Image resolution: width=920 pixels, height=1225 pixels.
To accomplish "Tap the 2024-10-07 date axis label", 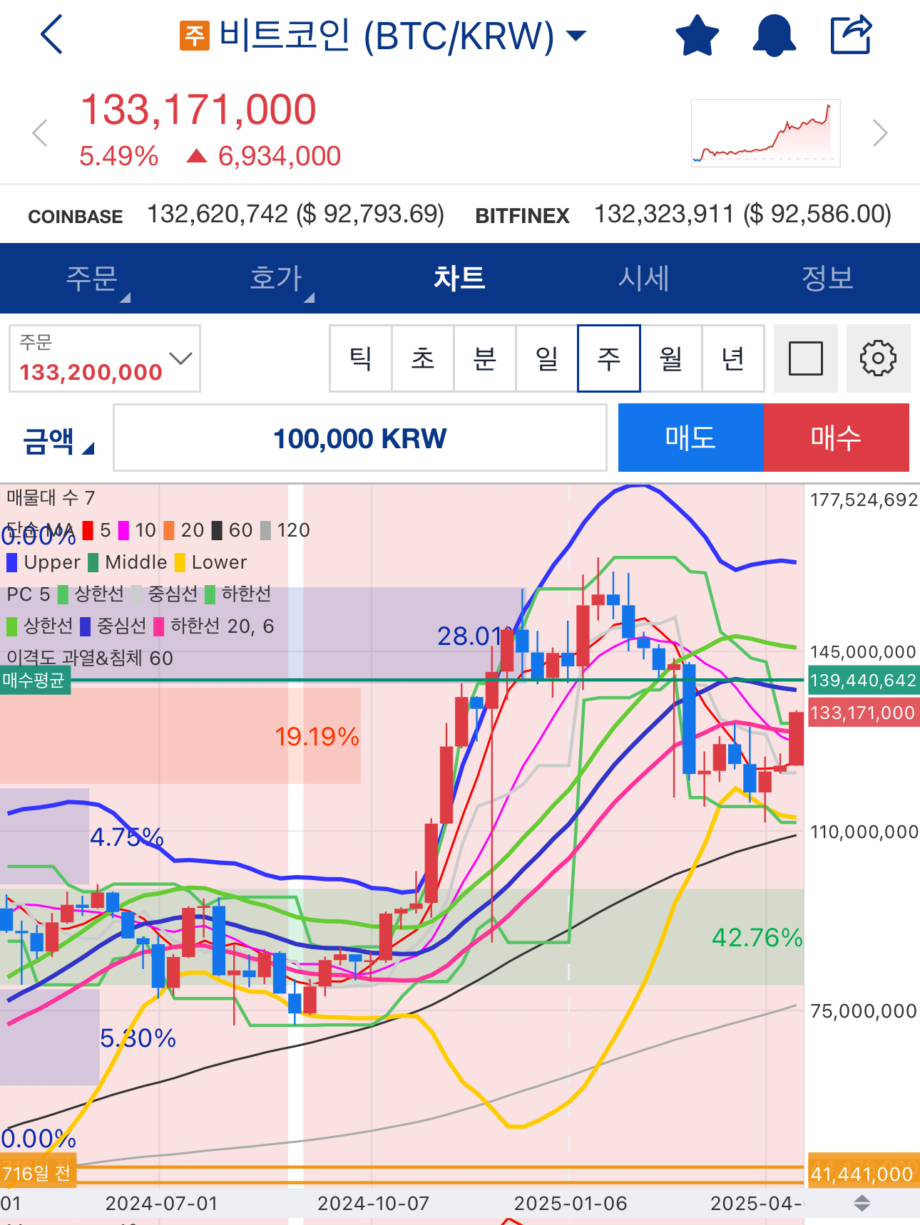I will [x=374, y=1204].
